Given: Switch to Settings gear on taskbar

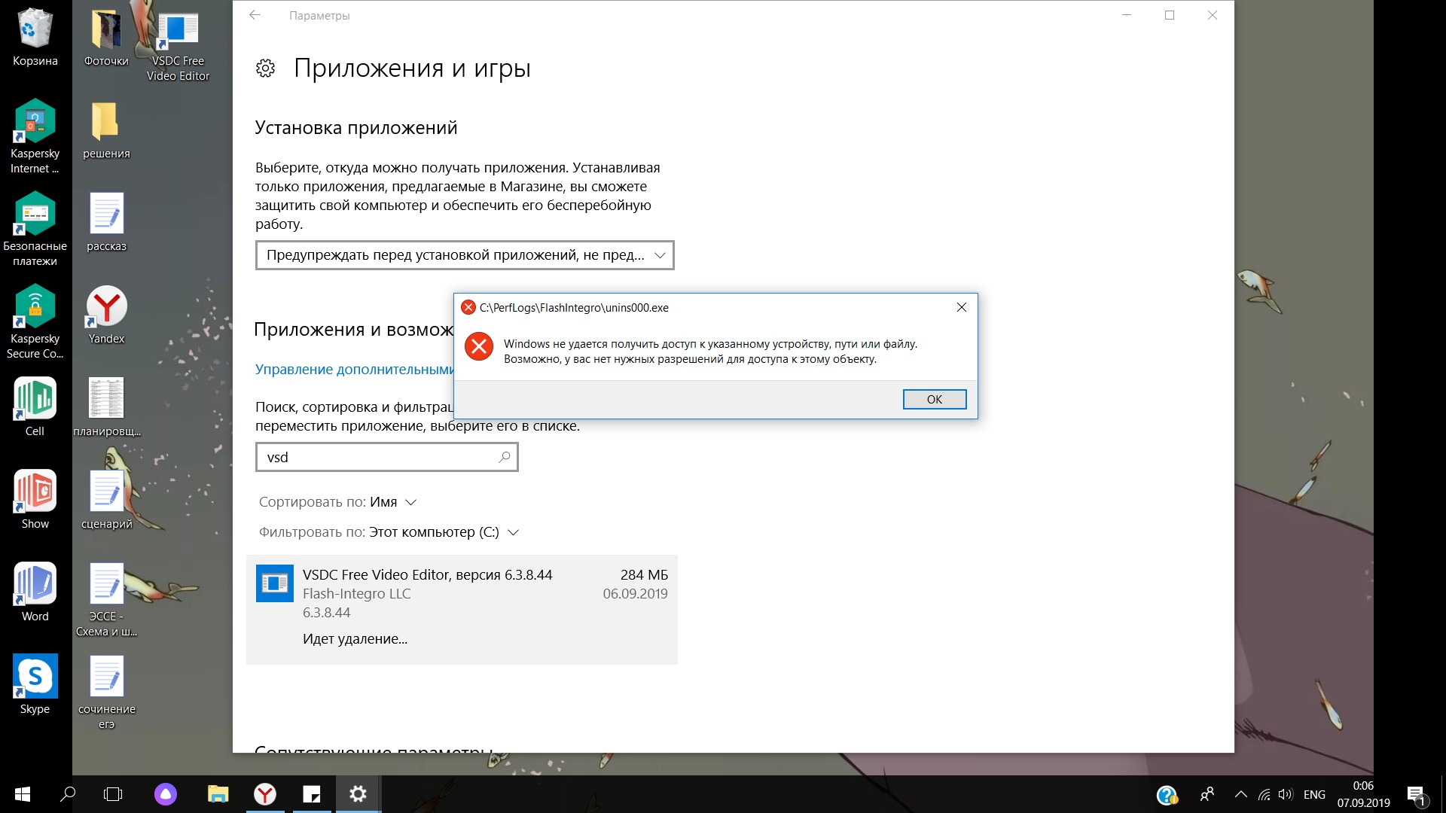Looking at the screenshot, I should [358, 794].
